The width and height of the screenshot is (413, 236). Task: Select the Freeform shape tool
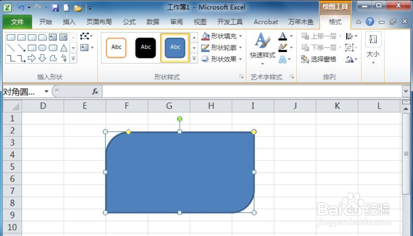[53, 58]
